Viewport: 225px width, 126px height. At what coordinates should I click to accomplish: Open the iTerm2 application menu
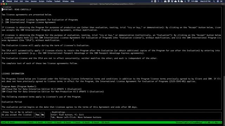(9, 1)
